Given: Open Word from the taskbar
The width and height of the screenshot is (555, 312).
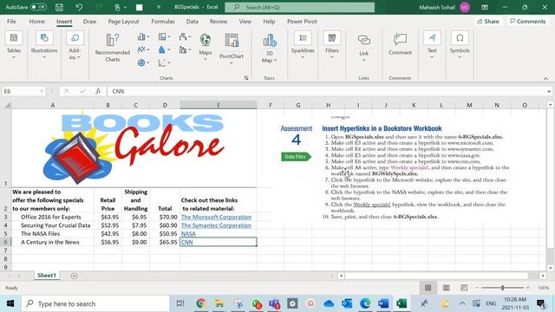Looking at the screenshot, I should (383, 303).
